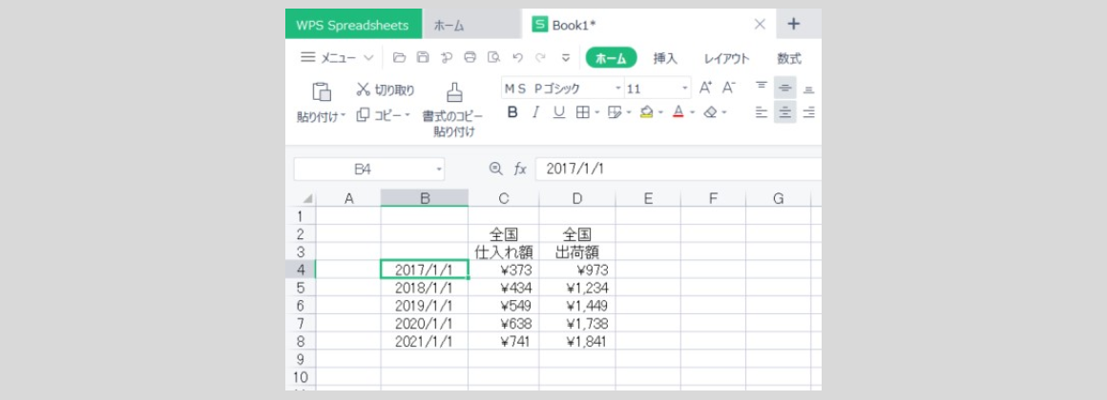This screenshot has width=1107, height=400.
Task: Click the hamburger メニュー icon
Action: click(308, 58)
